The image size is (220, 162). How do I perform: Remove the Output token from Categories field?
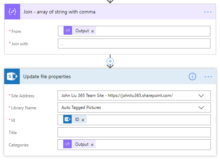point(92,145)
